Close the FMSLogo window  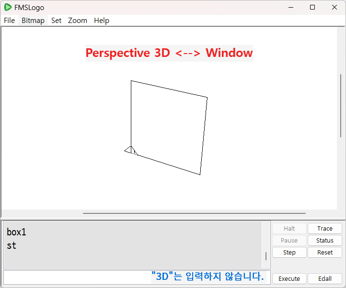tap(334, 7)
